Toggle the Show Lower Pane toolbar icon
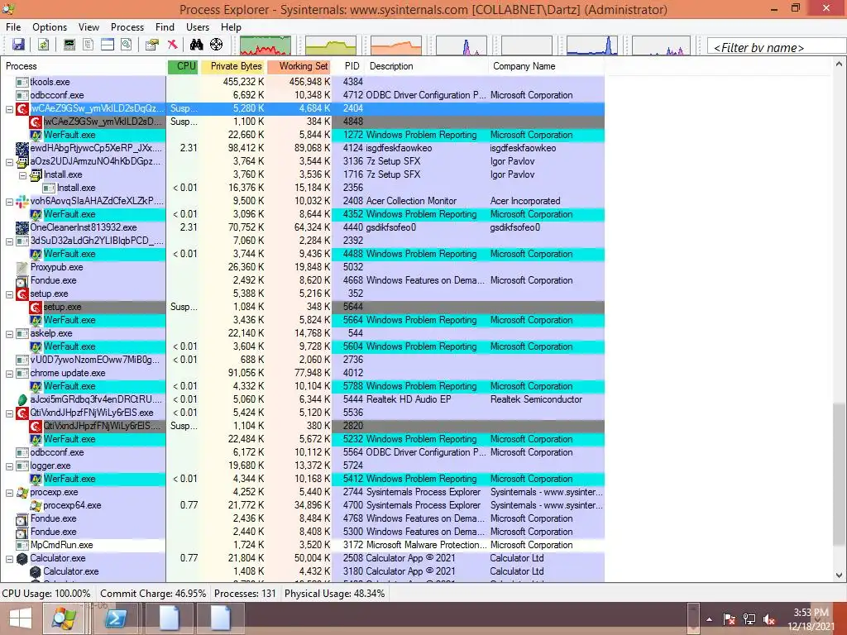 (x=108, y=45)
